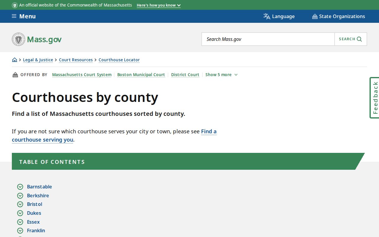Click the circled arrow icon beside Barnstable
Viewport: 379px width, 237px height.
(x=20, y=187)
